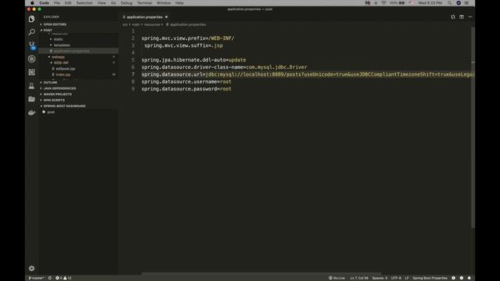This screenshot has width=500, height=281.
Task: Open the Edit menu
Action: [x=68, y=3]
